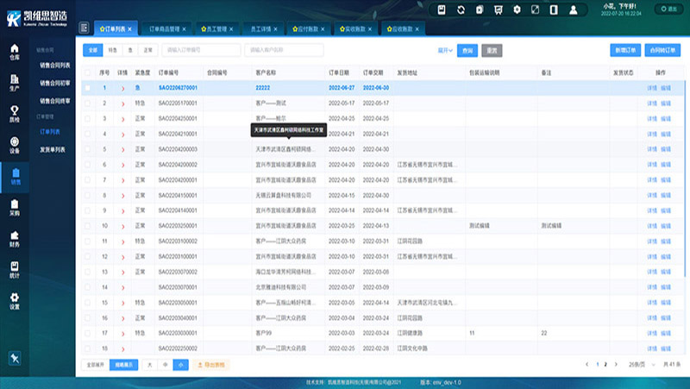Click the grey 重置 reset button
Image resolution: width=690 pixels, height=389 pixels.
coord(492,51)
